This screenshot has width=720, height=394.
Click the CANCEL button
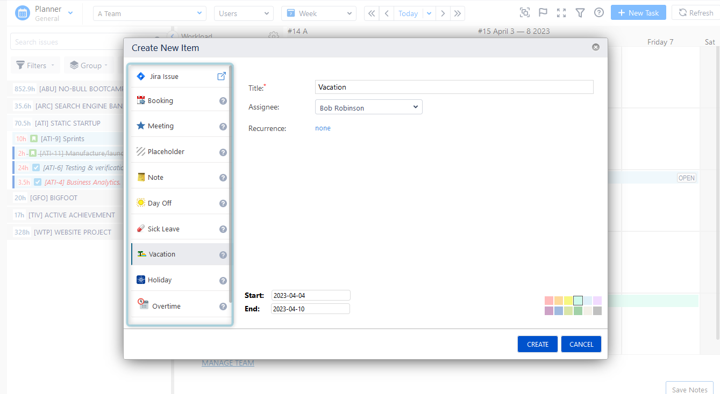581,344
